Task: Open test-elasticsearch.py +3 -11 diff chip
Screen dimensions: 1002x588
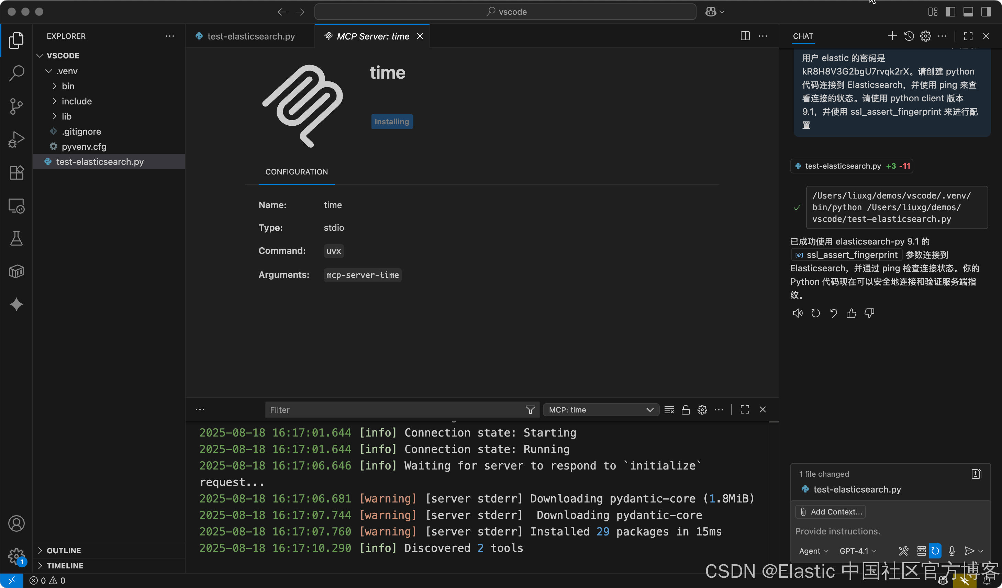Action: [852, 166]
